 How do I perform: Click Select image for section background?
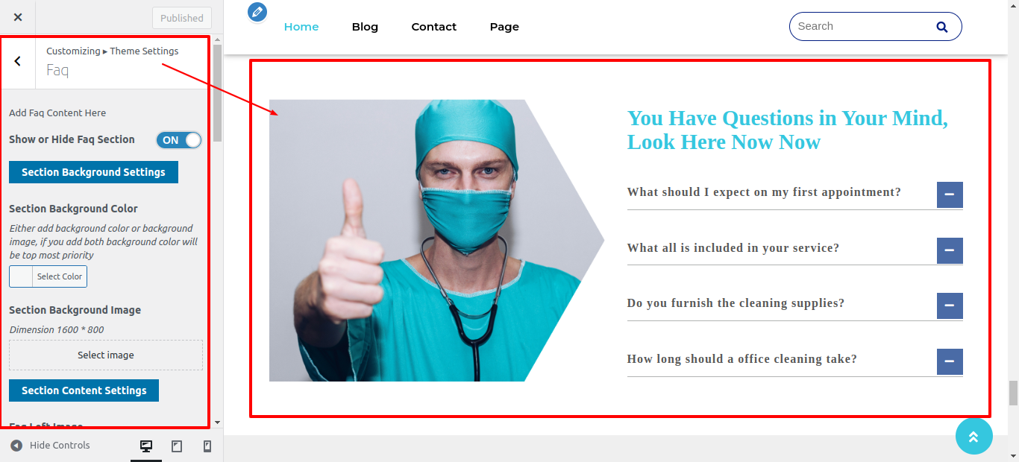(x=106, y=355)
